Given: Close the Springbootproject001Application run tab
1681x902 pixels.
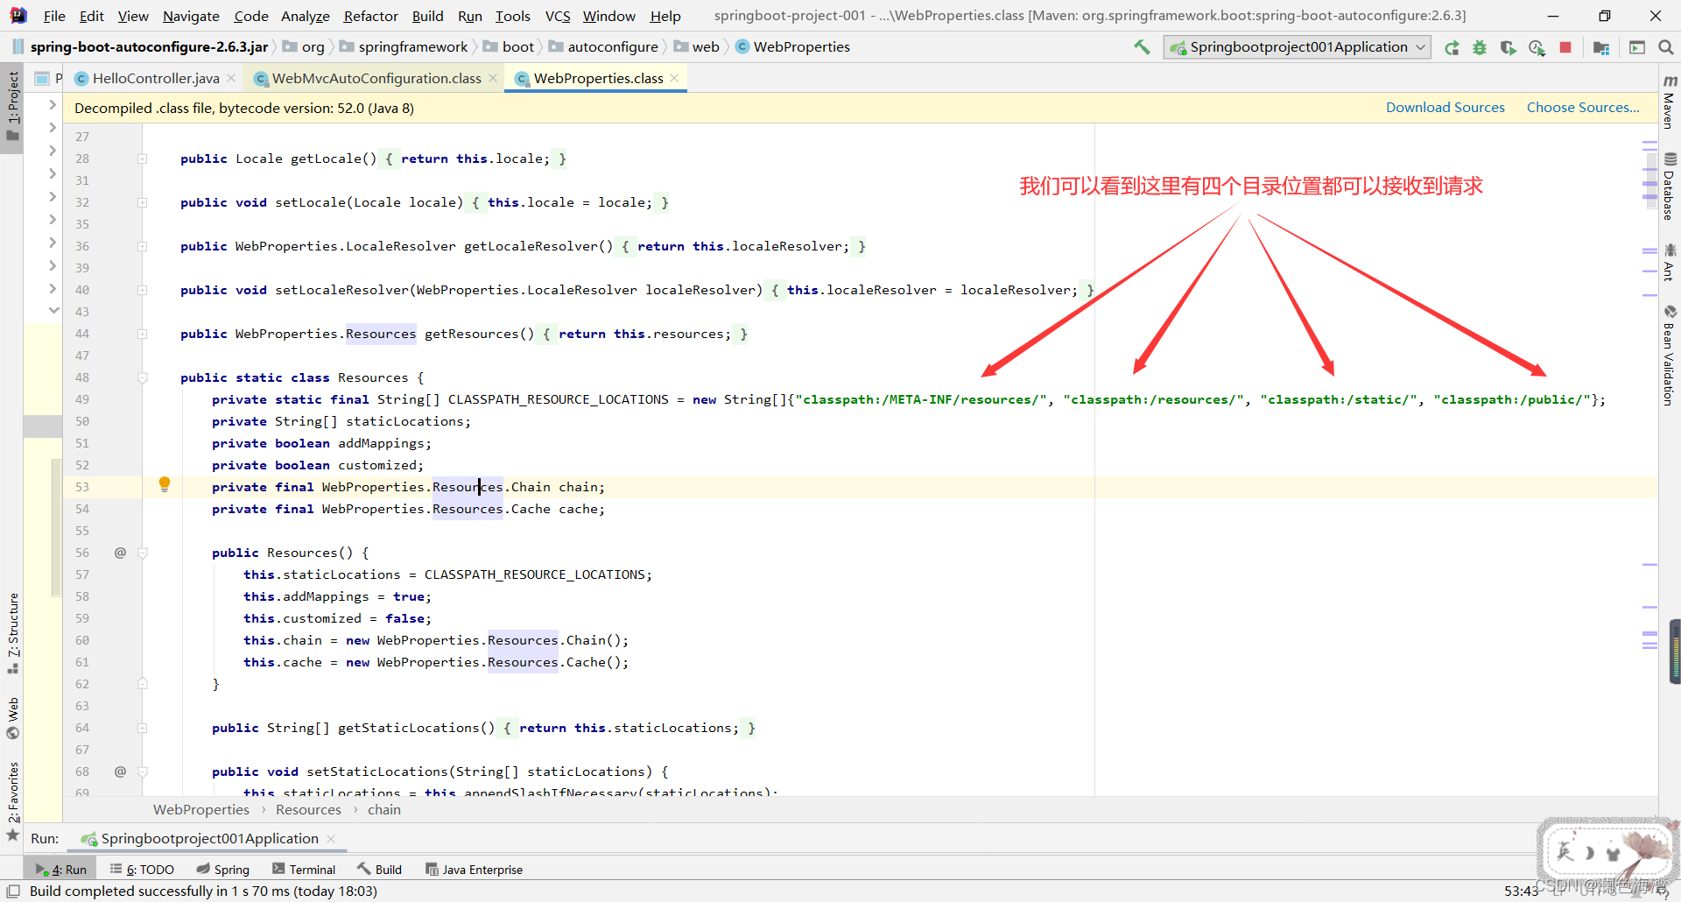Looking at the screenshot, I should 331,838.
